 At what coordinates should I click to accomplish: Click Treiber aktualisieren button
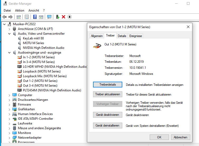coord(108,94)
